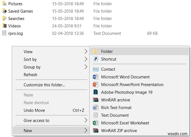Click the Word document icon in New submenu

95,77
